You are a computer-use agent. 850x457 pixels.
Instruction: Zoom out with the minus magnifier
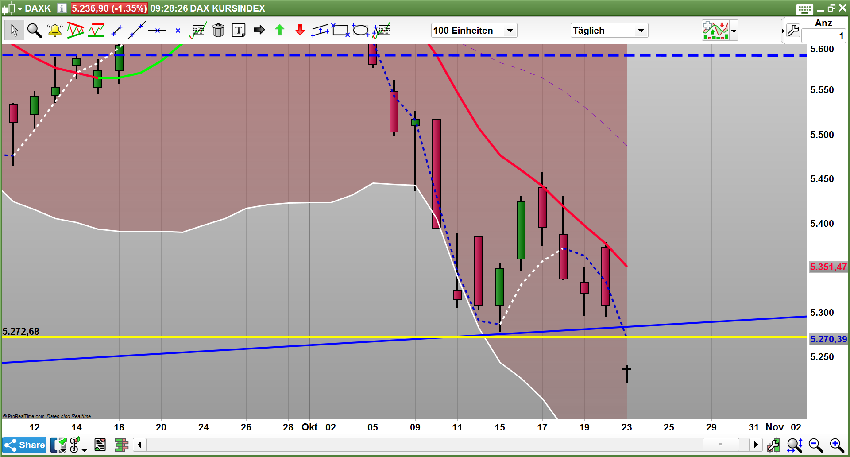[x=815, y=445]
